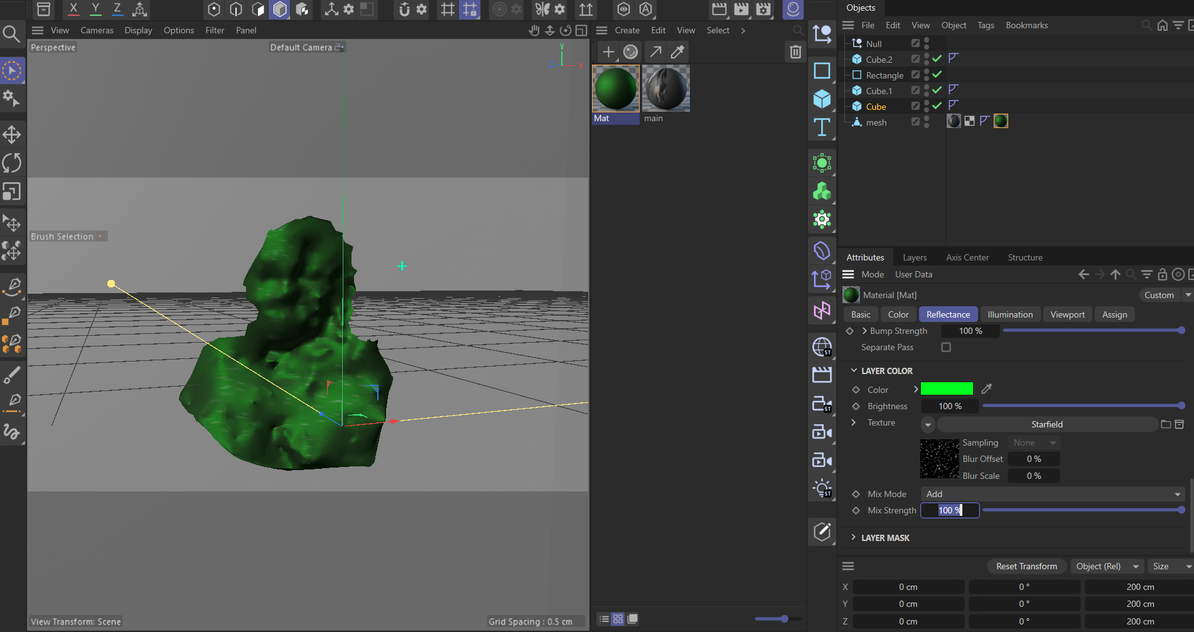Toggle the green checkmark for Cube.2
This screenshot has height=632, width=1194.
click(937, 59)
